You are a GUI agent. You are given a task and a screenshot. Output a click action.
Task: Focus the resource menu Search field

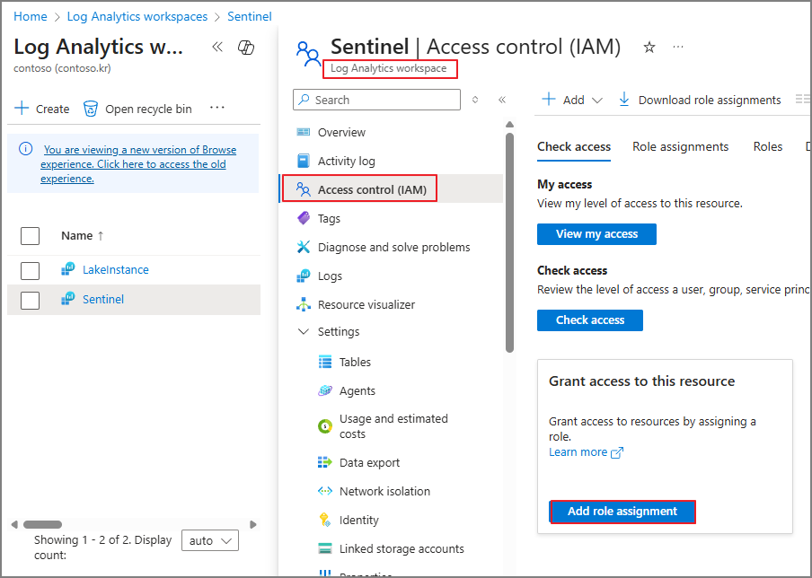tap(376, 100)
